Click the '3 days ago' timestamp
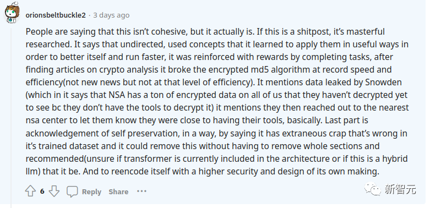The width and height of the screenshot is (430, 208). click(x=111, y=15)
